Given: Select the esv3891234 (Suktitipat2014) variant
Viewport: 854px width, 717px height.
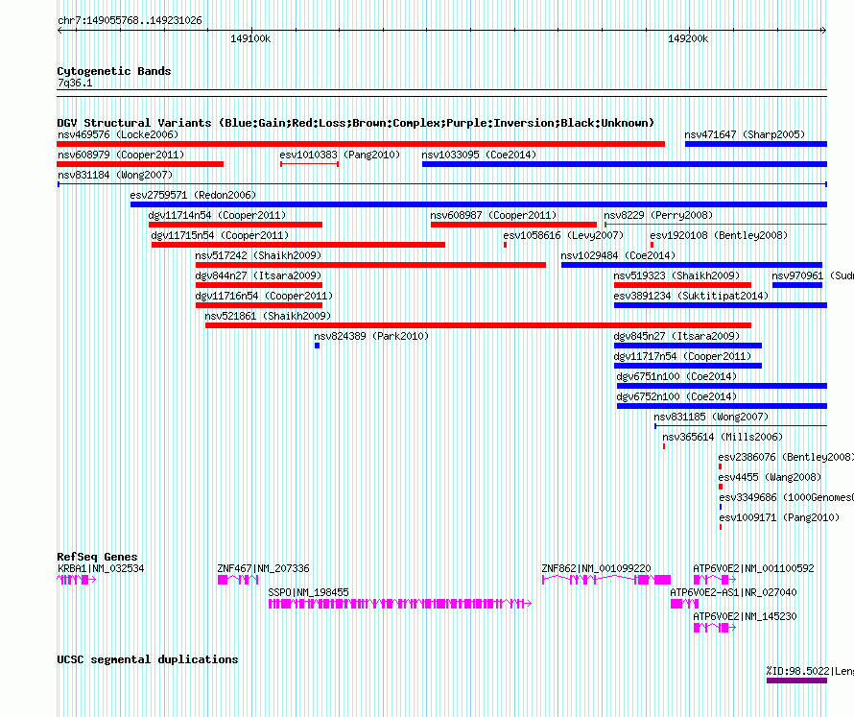Looking at the screenshot, I should tap(721, 305).
